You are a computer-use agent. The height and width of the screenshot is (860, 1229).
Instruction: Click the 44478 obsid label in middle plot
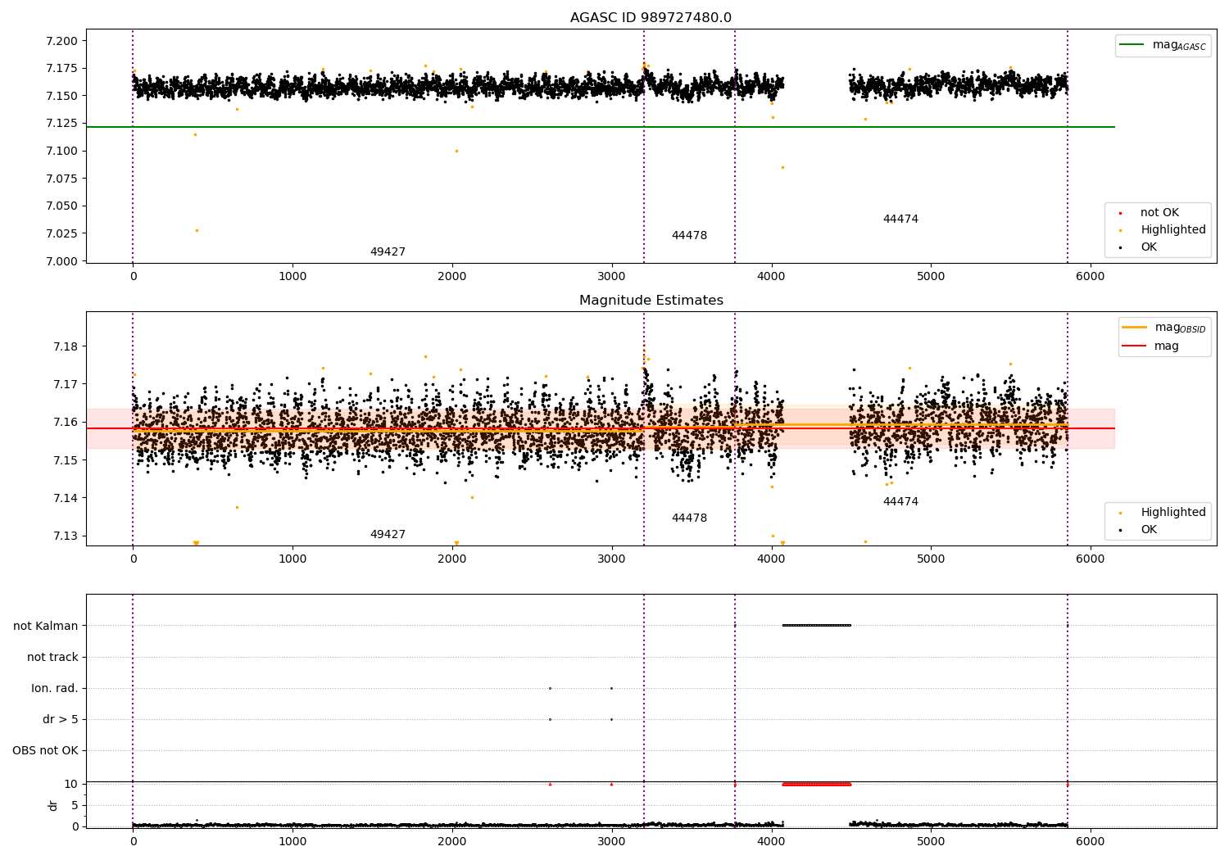[689, 518]
